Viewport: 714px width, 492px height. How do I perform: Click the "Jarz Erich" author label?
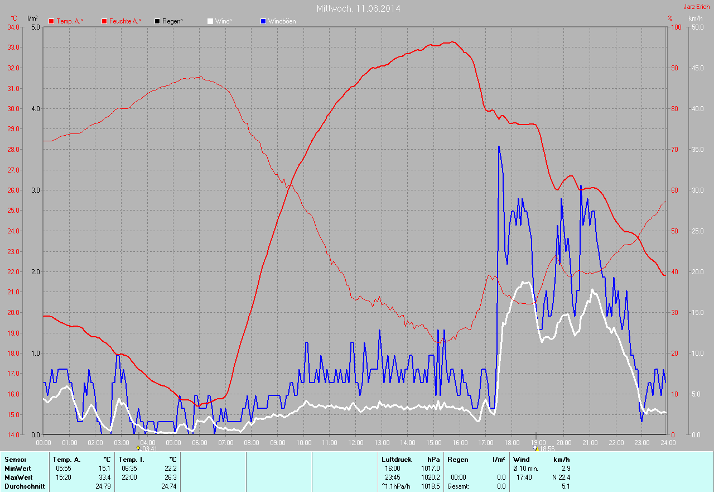[x=696, y=7]
